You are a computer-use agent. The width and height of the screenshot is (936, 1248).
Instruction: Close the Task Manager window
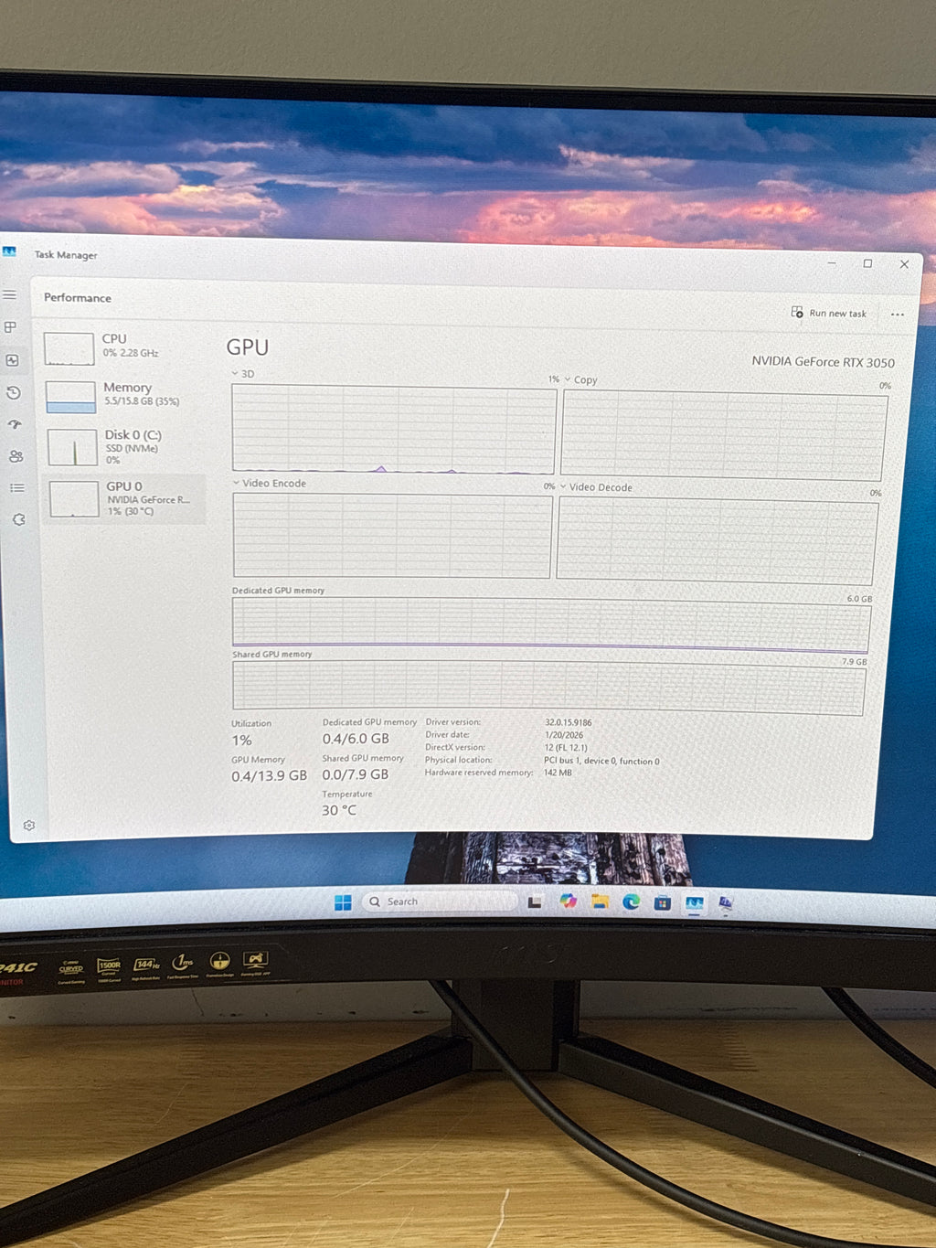[x=904, y=264]
